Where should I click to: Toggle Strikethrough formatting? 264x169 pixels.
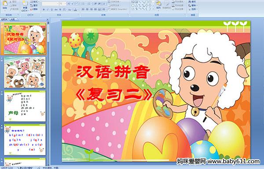pyautogui.click(x=56, y=10)
